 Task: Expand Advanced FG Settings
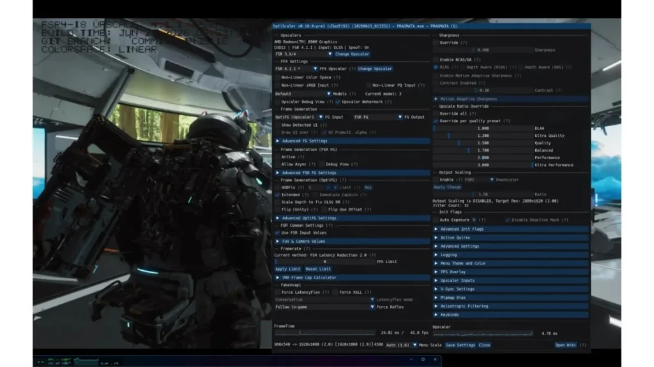point(352,141)
